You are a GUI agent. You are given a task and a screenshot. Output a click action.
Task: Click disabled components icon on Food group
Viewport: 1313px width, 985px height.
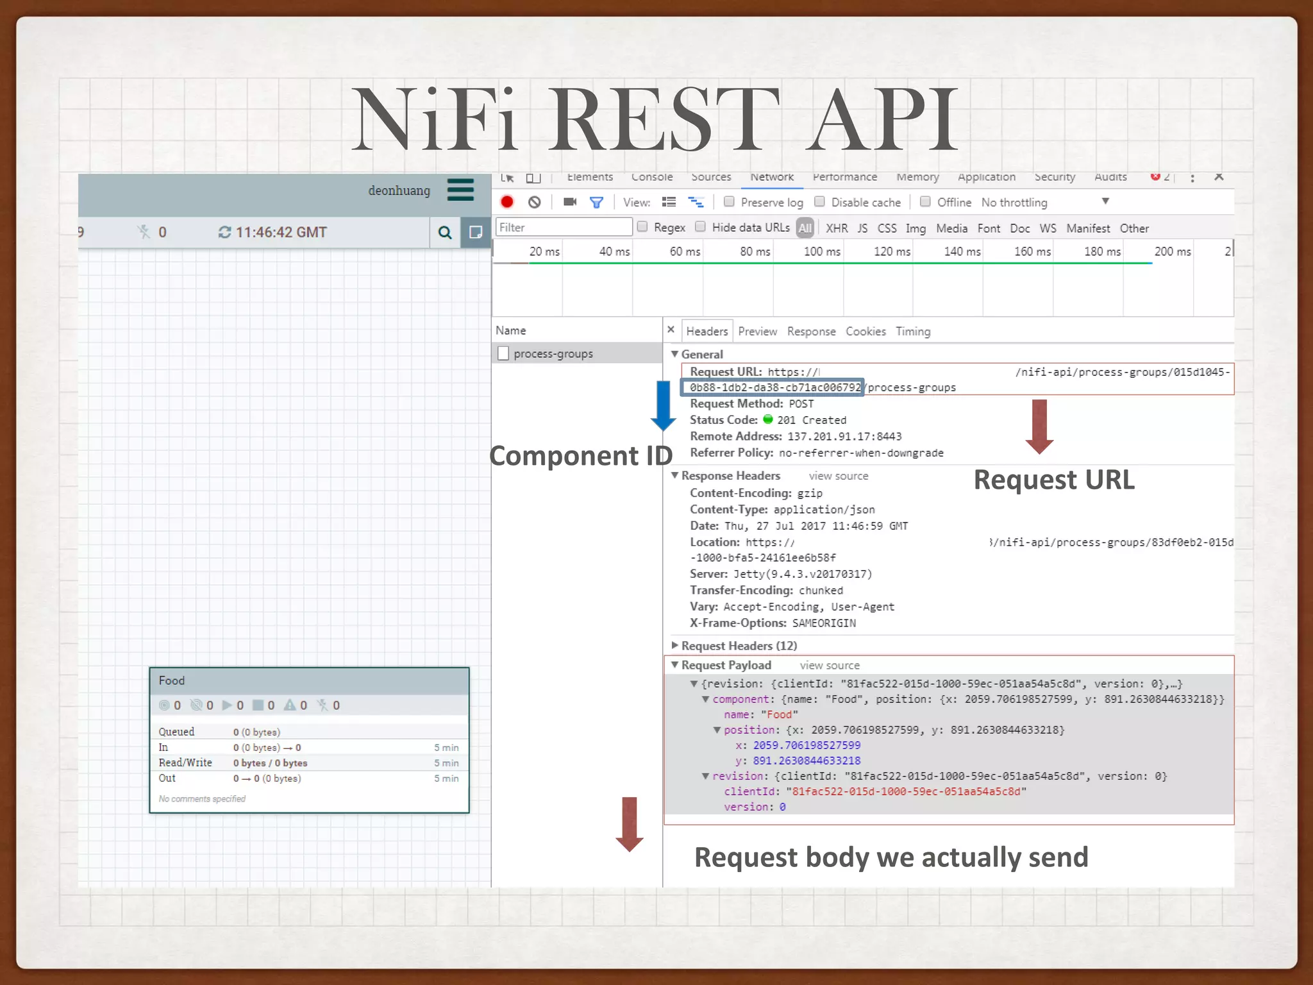click(322, 705)
